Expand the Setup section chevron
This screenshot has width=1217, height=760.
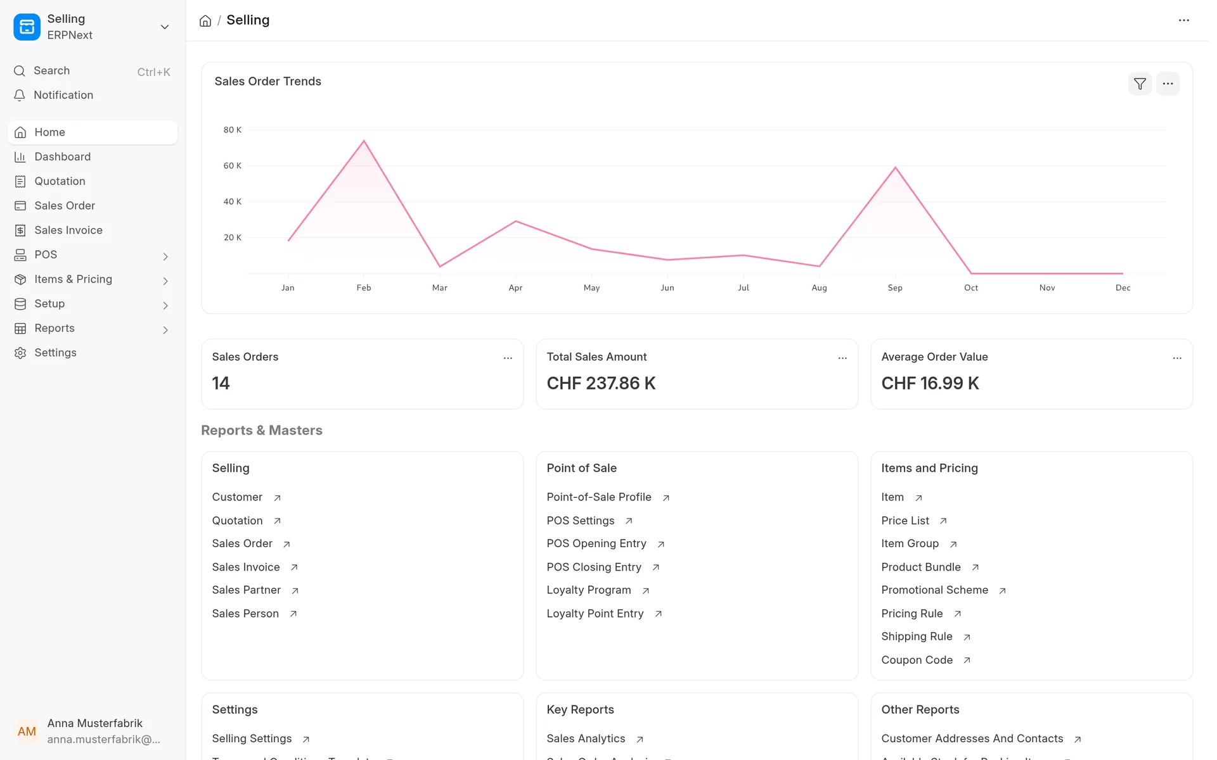(x=165, y=305)
